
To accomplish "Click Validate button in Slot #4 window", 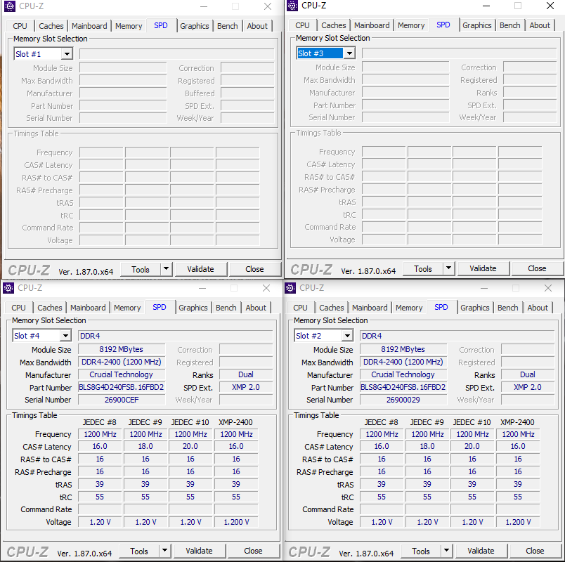I will click(x=199, y=551).
